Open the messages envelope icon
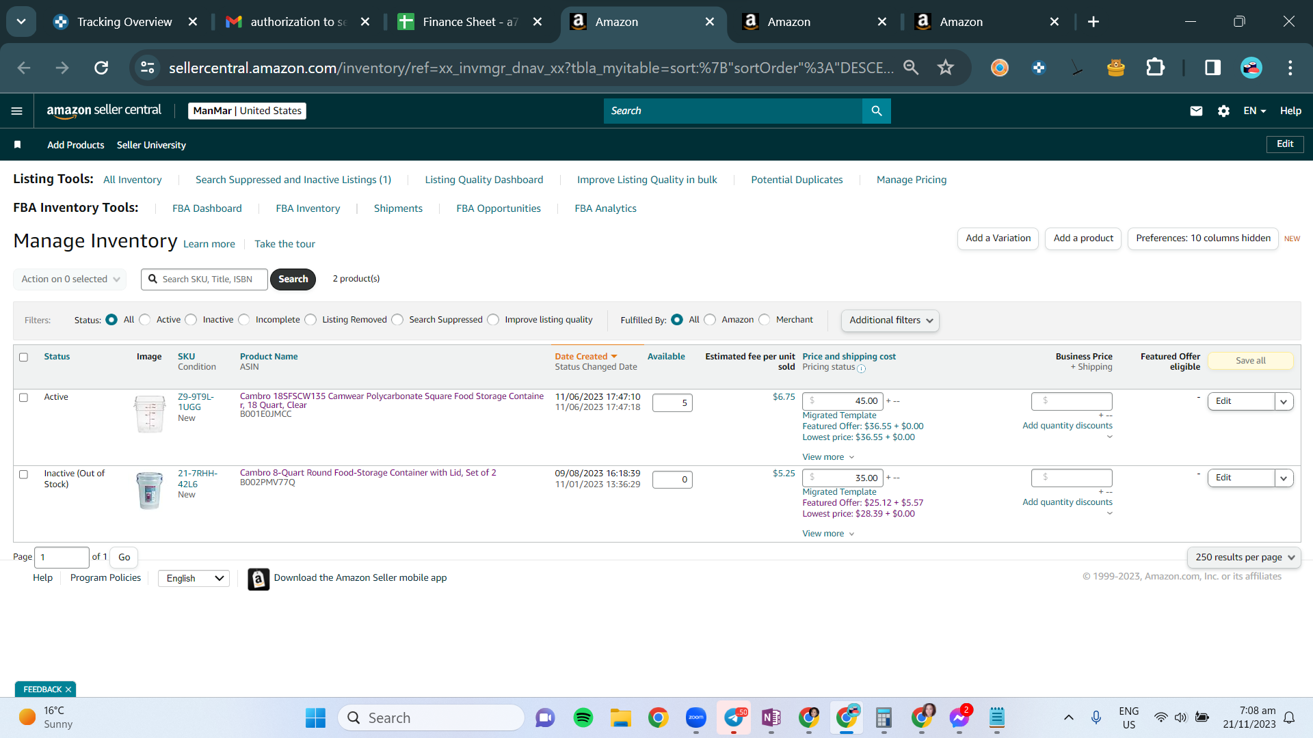Viewport: 1313px width, 738px height. coord(1196,111)
